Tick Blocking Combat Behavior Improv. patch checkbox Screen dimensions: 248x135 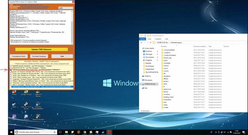(11, 81)
